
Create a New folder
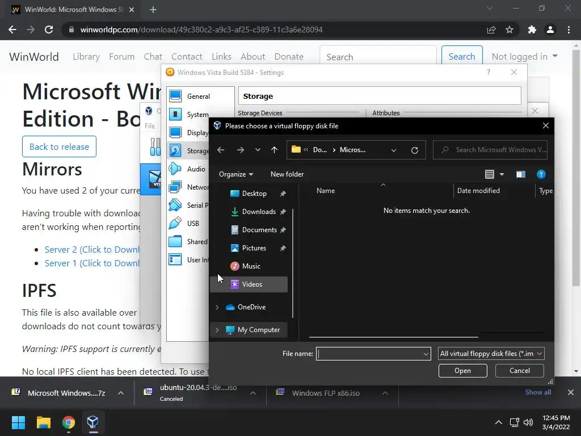pos(287,174)
